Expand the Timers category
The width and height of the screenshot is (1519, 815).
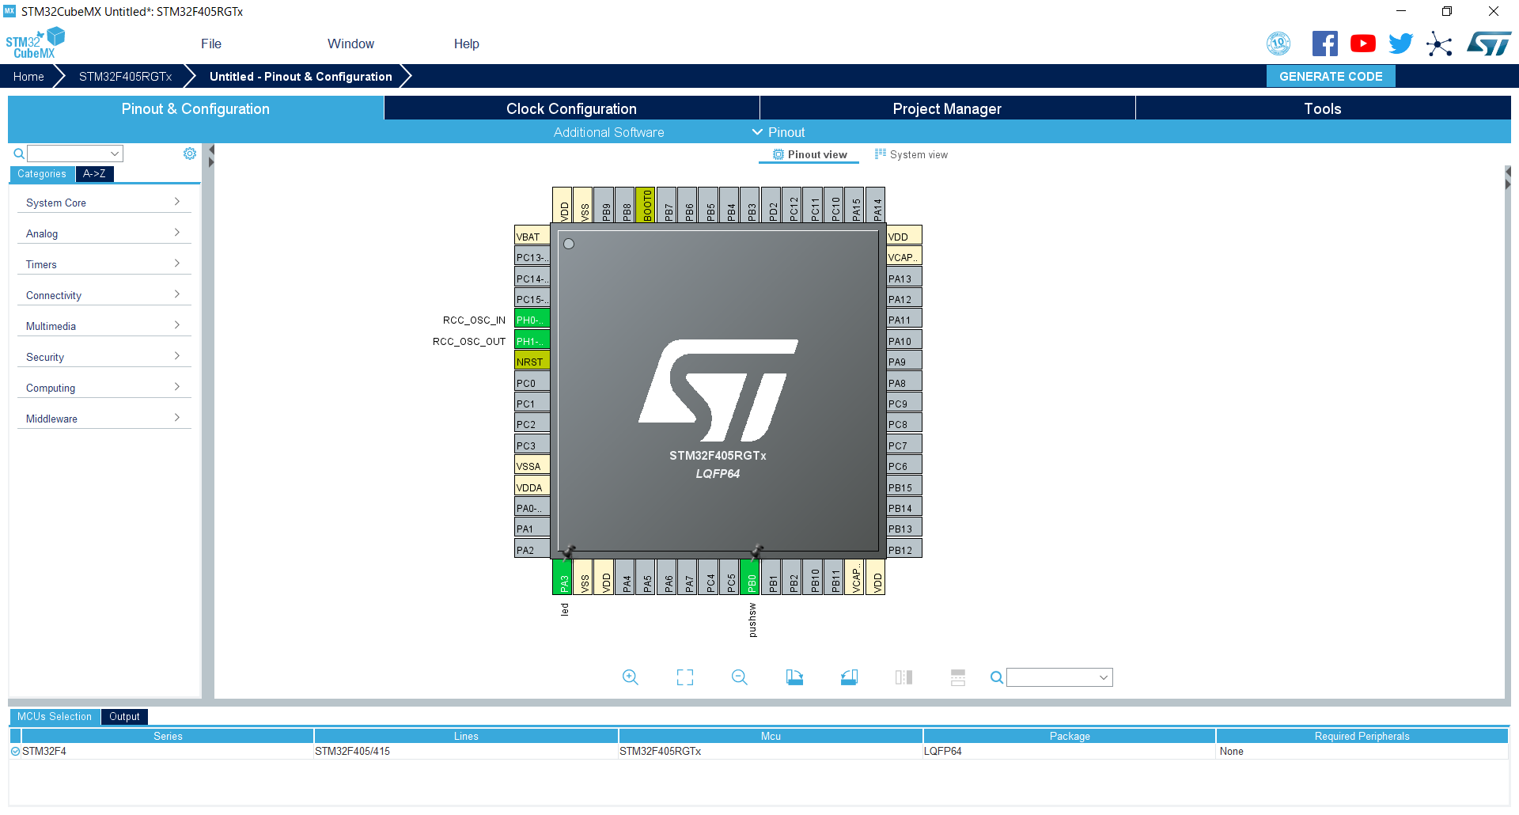[x=104, y=264]
